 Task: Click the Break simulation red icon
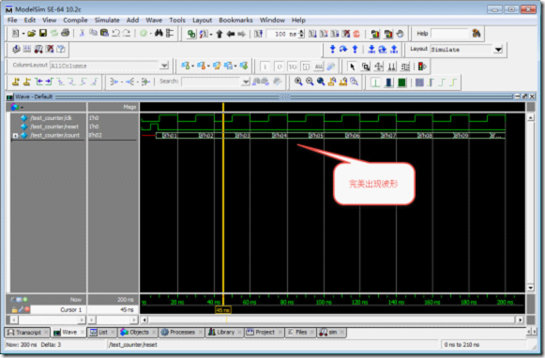pos(356,34)
